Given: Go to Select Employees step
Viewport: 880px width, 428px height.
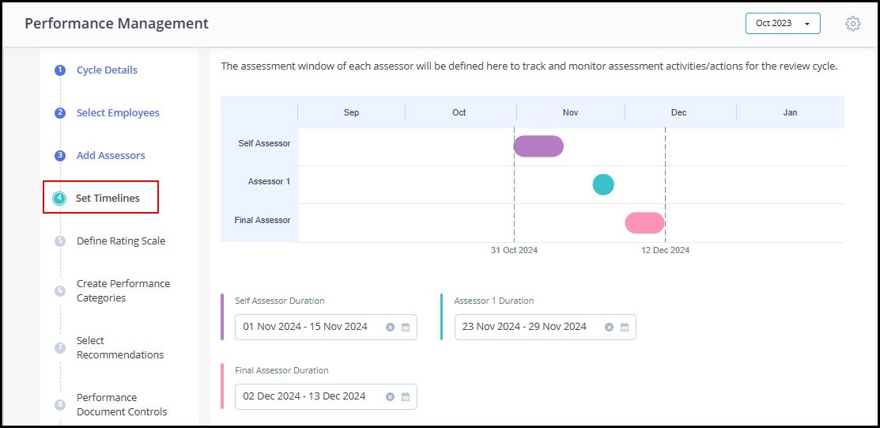Looking at the screenshot, I should (118, 113).
